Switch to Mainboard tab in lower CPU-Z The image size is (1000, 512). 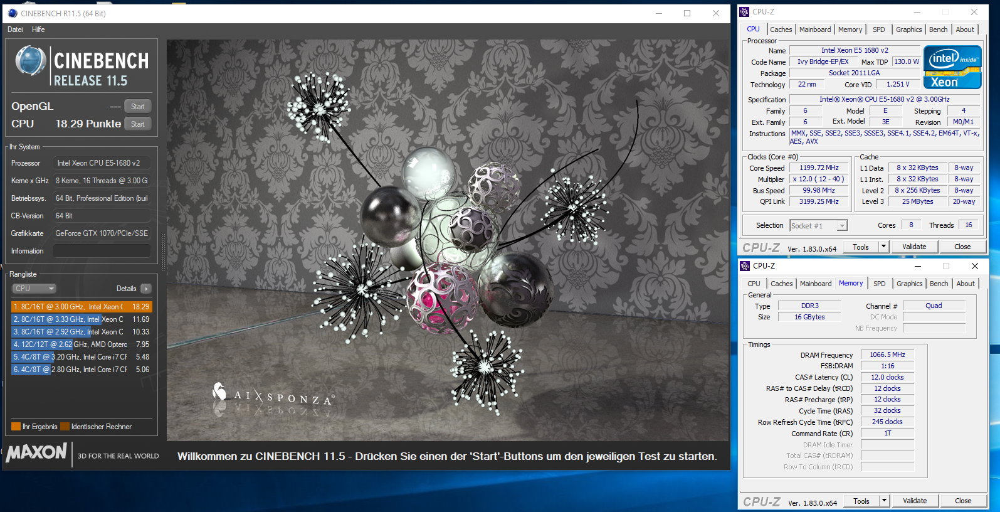[815, 284]
